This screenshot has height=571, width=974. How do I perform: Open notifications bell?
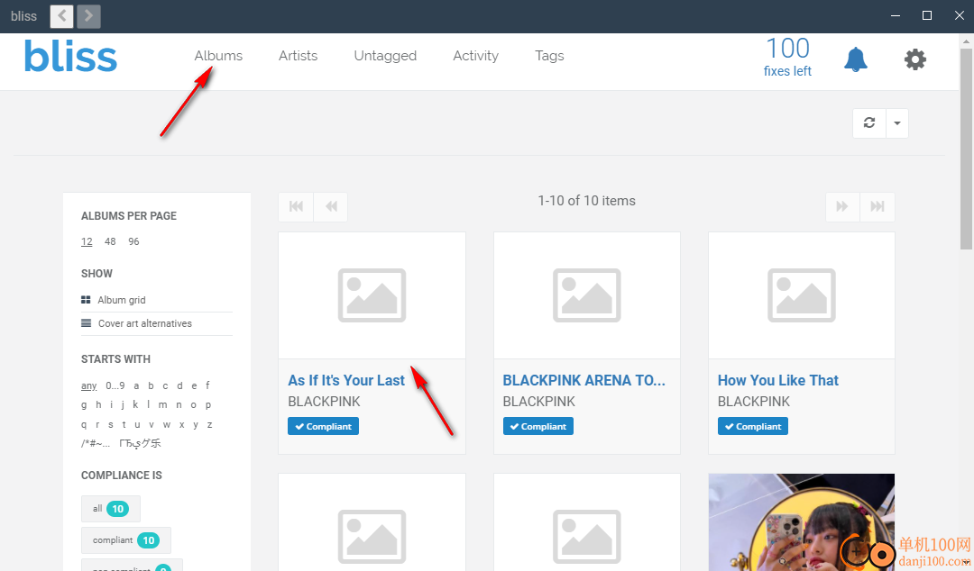(855, 59)
